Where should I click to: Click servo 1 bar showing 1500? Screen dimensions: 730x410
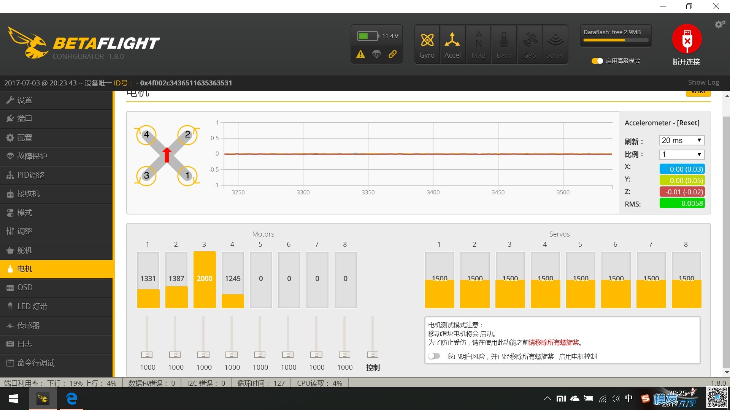(x=440, y=280)
